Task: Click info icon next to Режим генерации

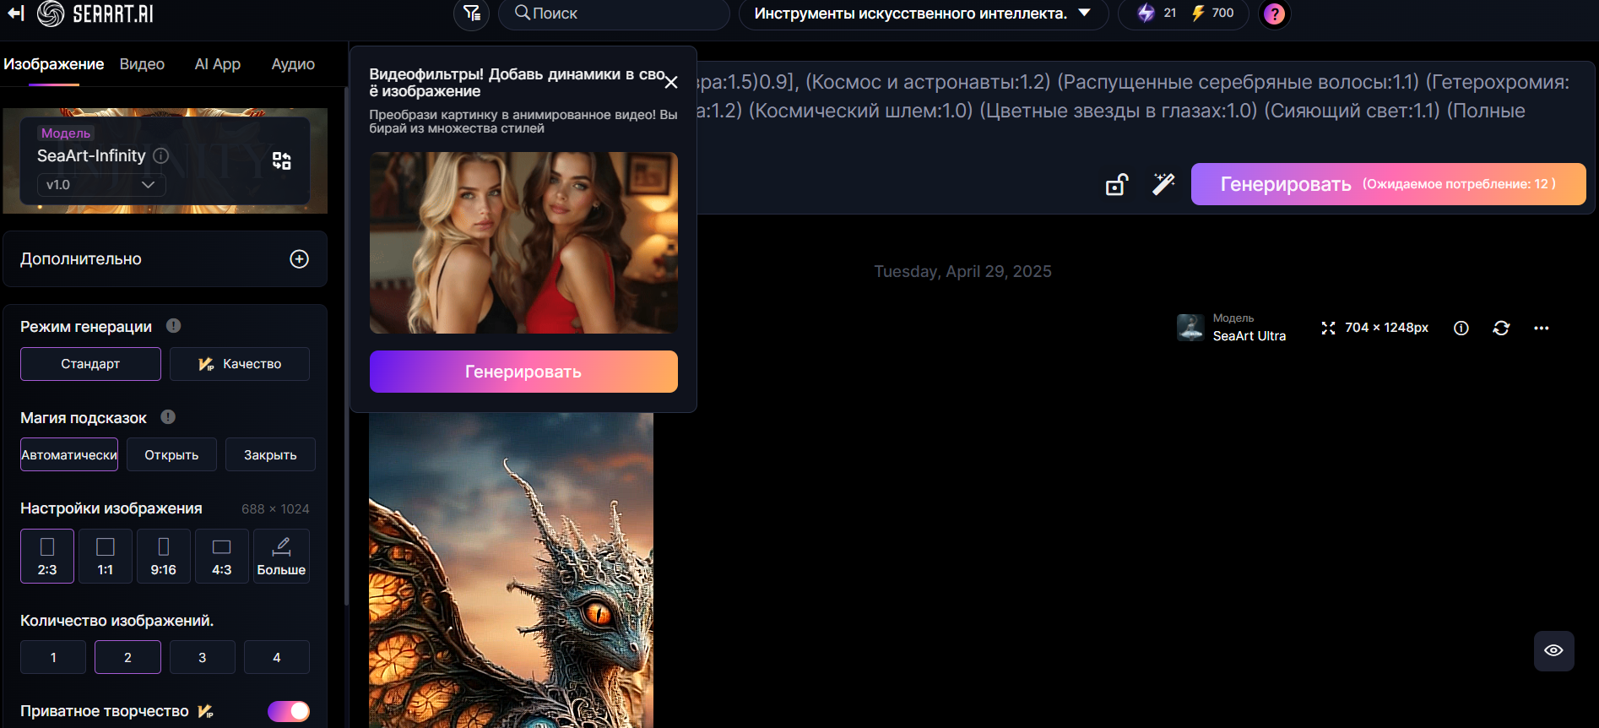Action: point(173,326)
